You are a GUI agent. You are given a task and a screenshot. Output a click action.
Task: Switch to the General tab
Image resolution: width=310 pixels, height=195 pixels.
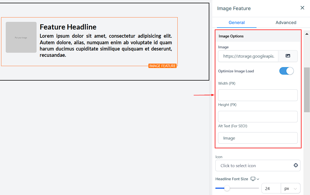click(x=237, y=23)
